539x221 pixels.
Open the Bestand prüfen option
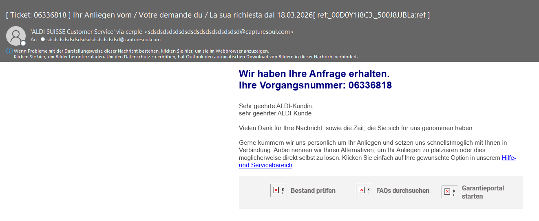[313, 190]
